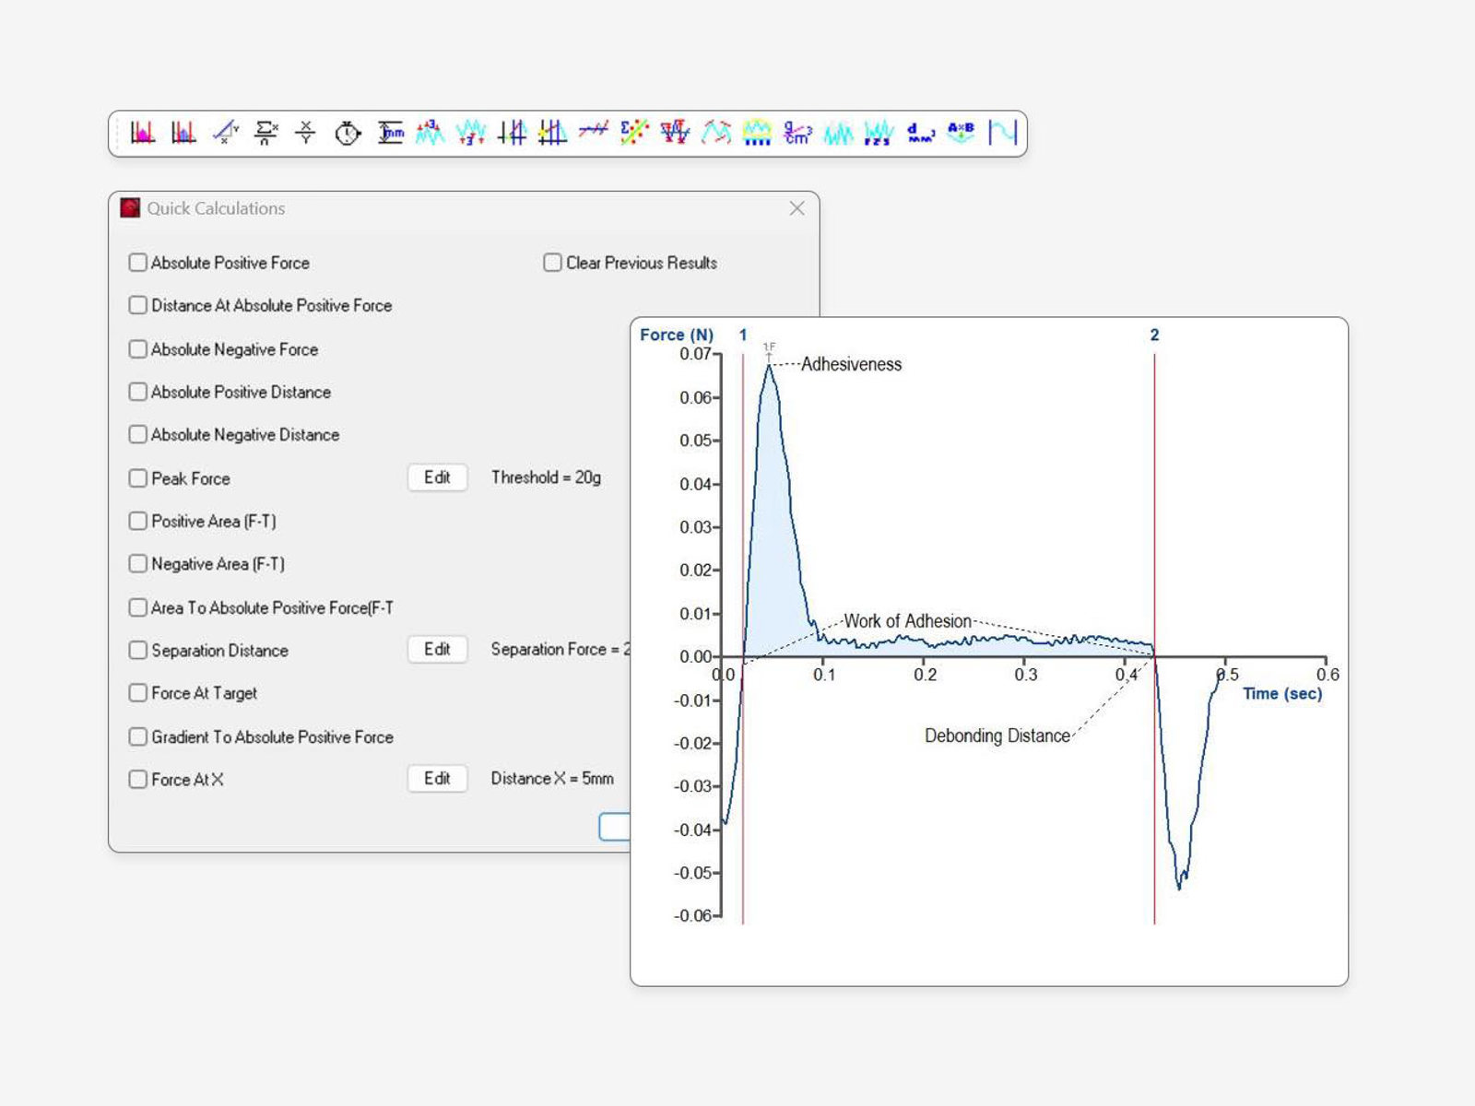Select the peak counting icon with vertical markers
This screenshot has width=1475, height=1106.
(510, 134)
